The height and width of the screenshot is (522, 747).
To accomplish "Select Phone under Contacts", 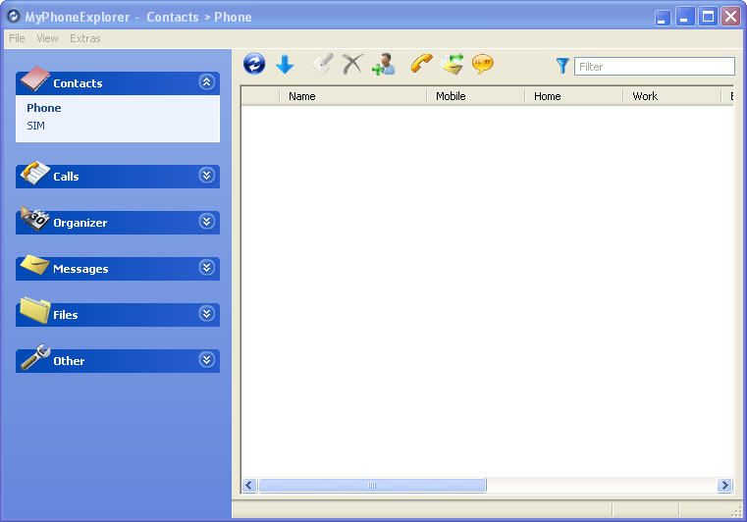I will pyautogui.click(x=44, y=108).
